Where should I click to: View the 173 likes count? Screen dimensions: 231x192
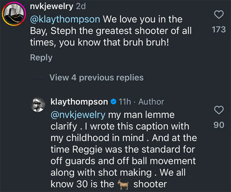point(219,29)
